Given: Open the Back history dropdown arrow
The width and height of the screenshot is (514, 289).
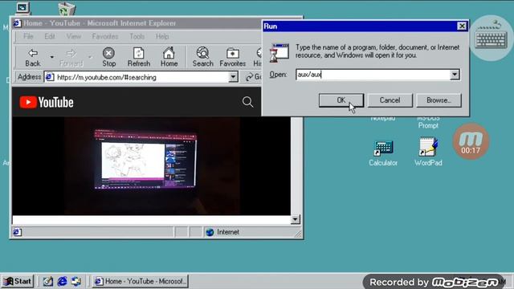Looking at the screenshot, I should tap(51, 57).
